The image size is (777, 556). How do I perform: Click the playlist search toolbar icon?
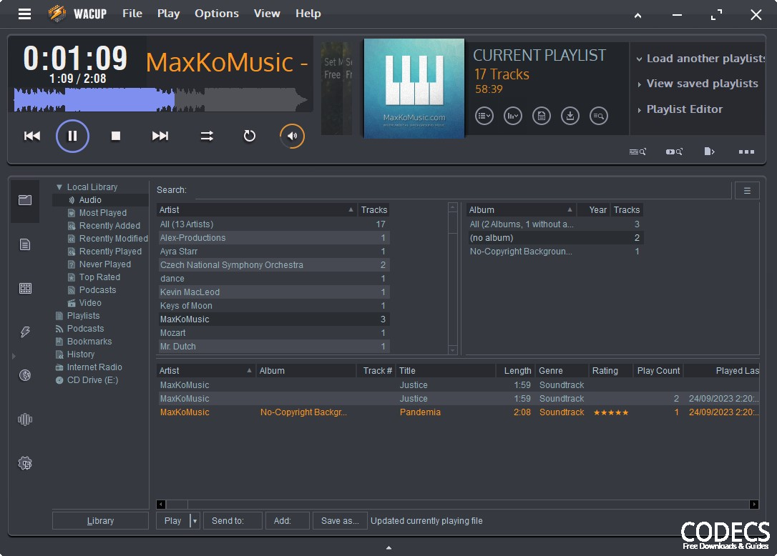click(637, 152)
